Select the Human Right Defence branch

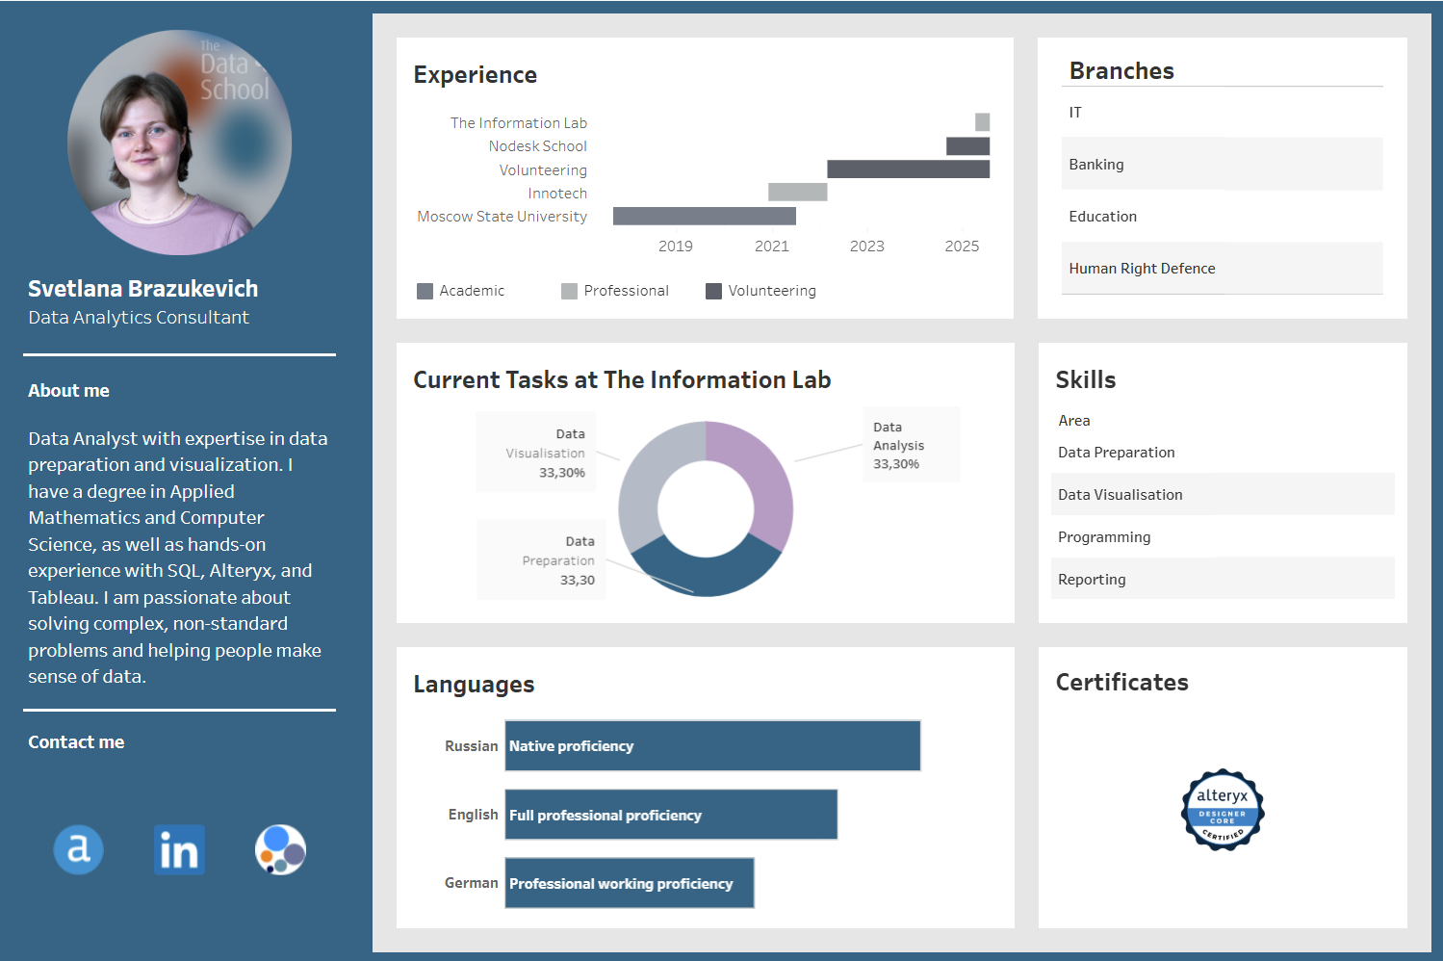1223,269
